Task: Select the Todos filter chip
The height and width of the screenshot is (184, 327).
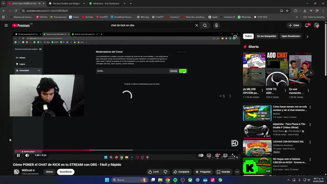Action: [x=248, y=36]
